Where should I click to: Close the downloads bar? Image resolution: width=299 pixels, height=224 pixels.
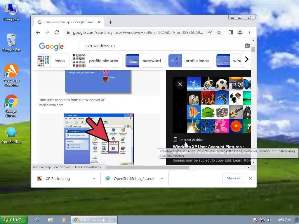(250, 178)
